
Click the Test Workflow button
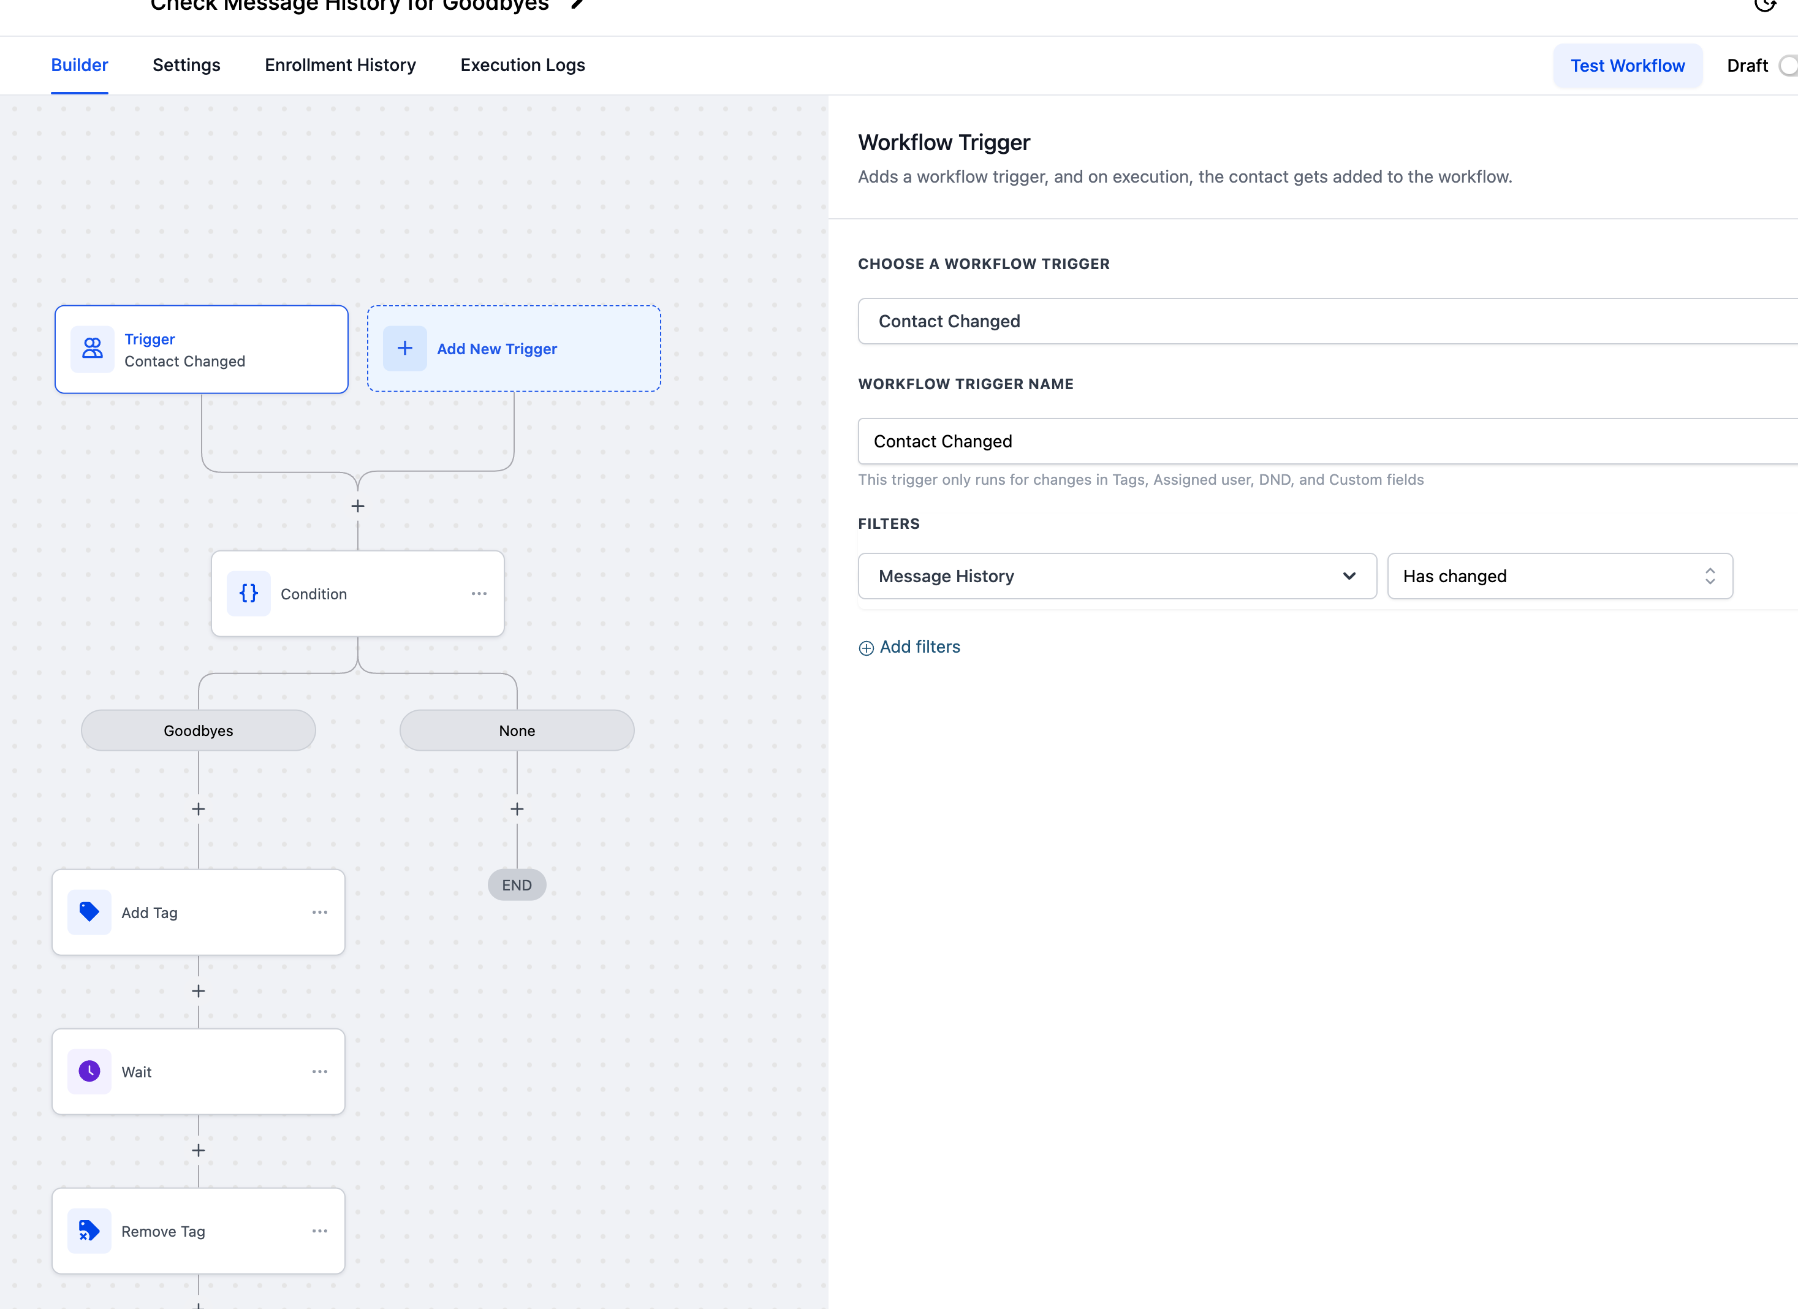[1627, 66]
